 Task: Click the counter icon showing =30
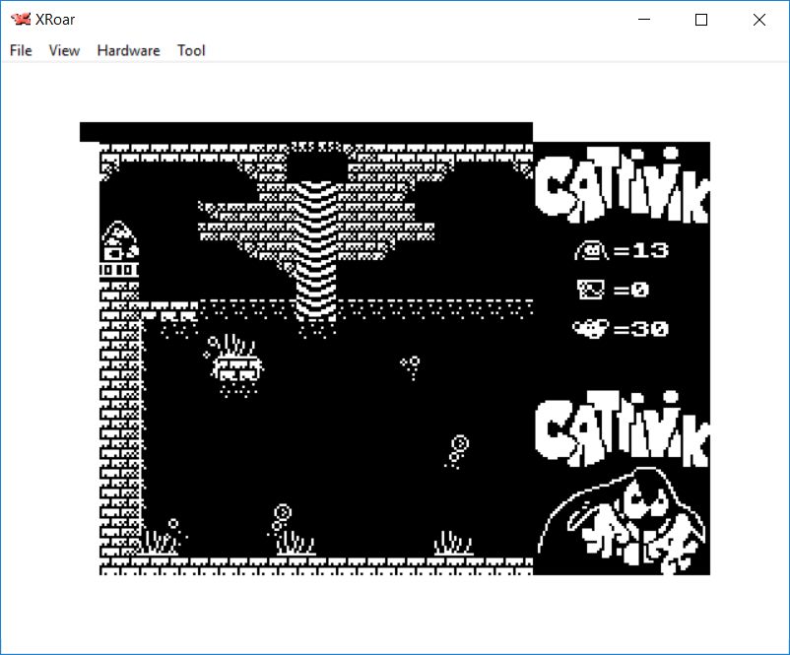(591, 328)
